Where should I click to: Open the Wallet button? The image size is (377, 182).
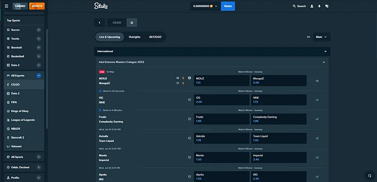tap(228, 6)
